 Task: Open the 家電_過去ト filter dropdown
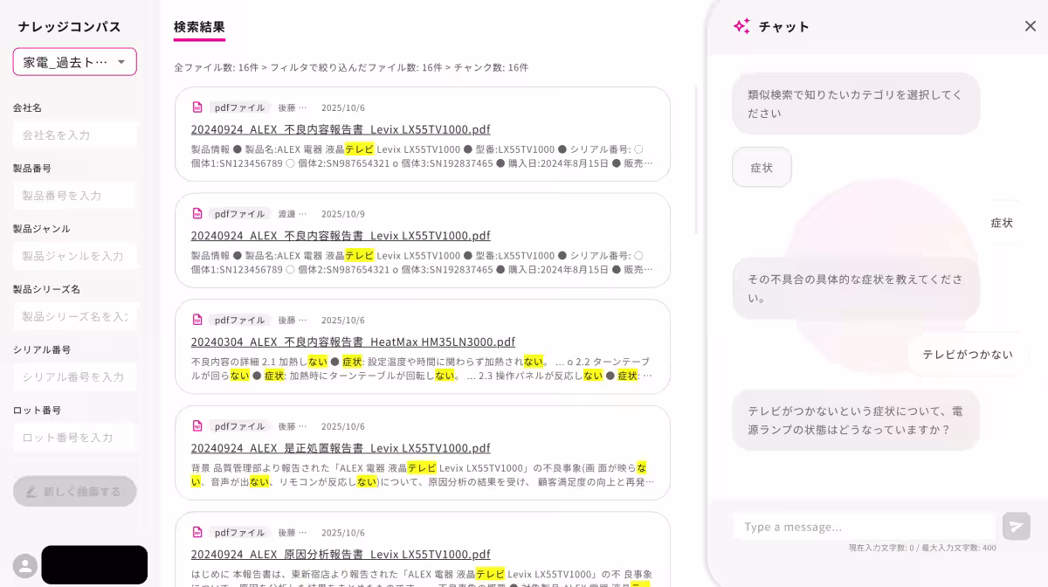(x=75, y=62)
